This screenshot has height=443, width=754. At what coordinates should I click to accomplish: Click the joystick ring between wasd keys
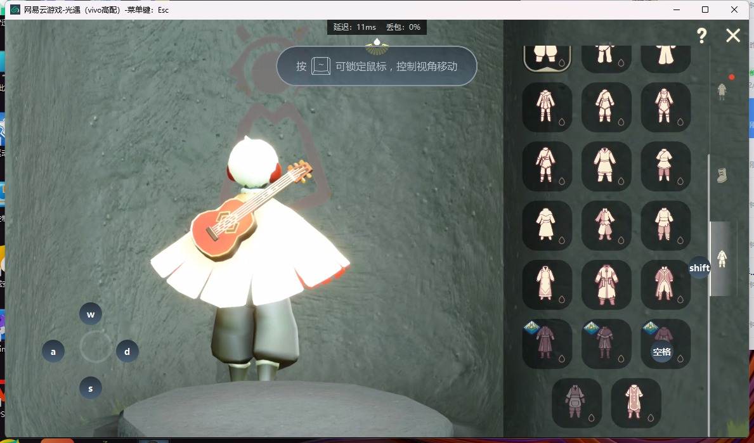(x=95, y=347)
